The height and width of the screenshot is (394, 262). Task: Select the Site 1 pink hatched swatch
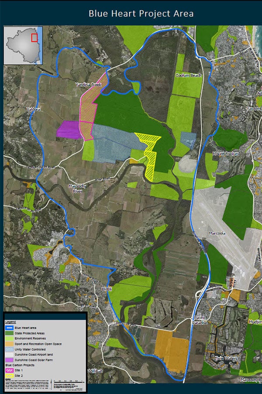pos(10,370)
